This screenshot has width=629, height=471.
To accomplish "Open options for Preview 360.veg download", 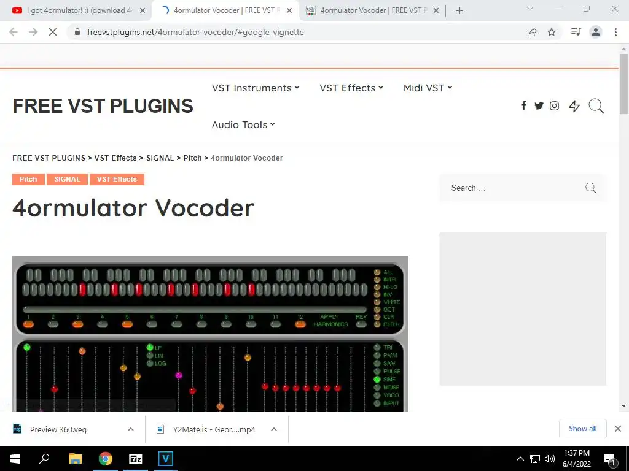I will [131, 429].
